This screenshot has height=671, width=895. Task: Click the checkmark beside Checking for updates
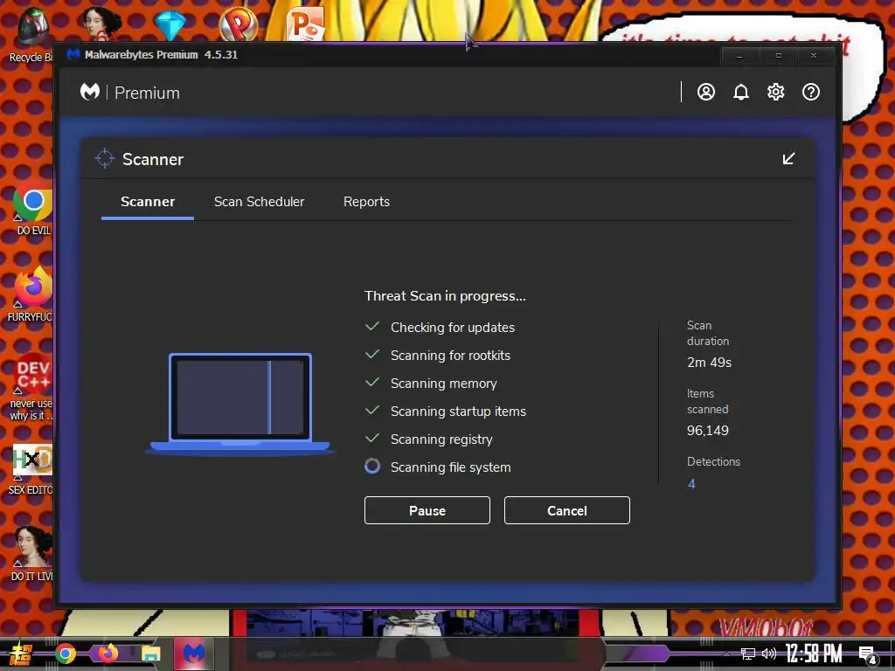(372, 327)
